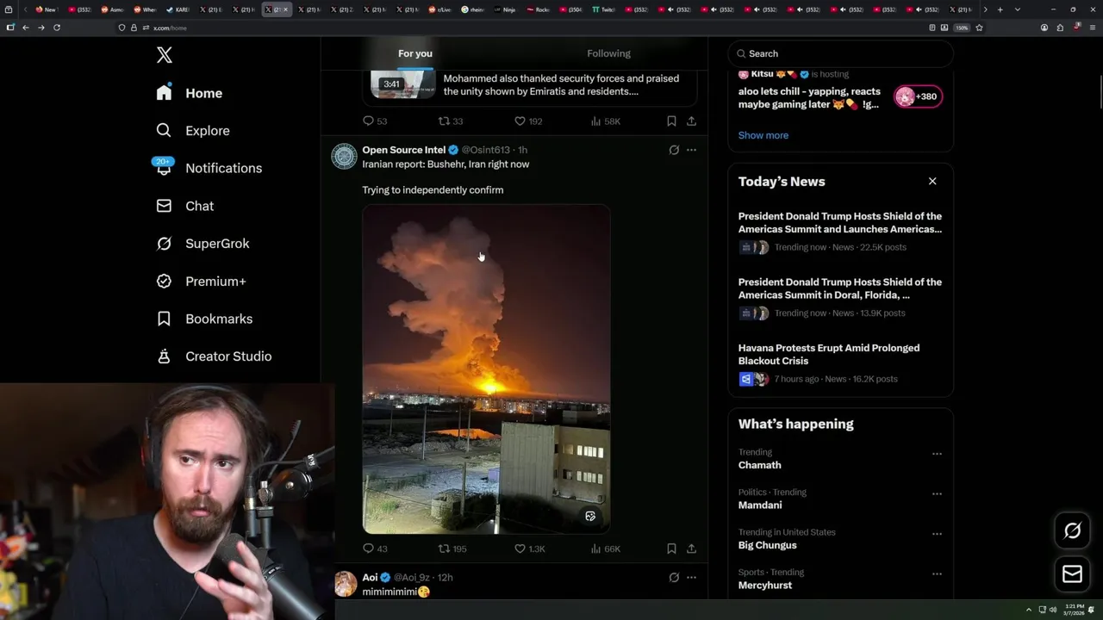View analytics of Open Source Intel post (66K)
This screenshot has width=1103, height=620.
coord(605,549)
